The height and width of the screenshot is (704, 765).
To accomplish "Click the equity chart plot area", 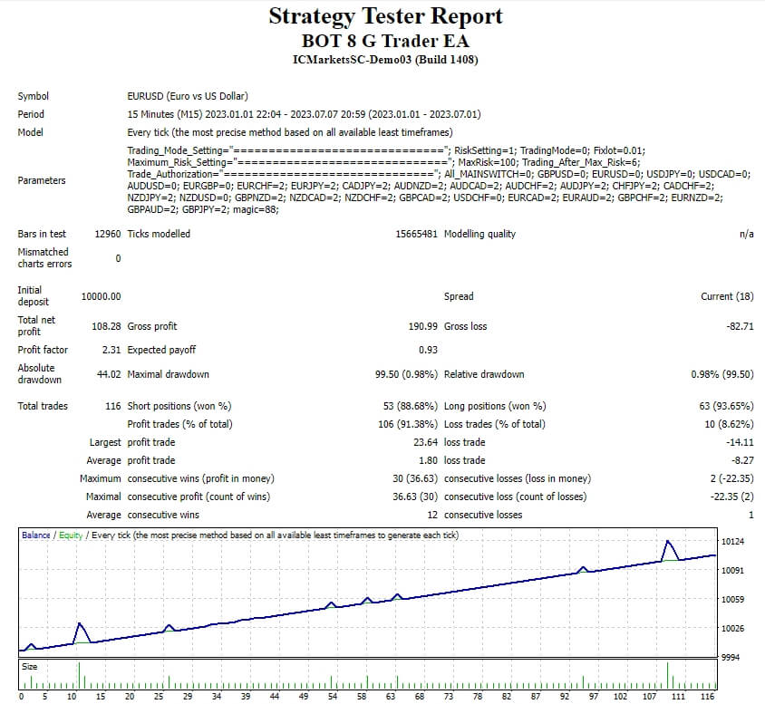I will (363, 598).
